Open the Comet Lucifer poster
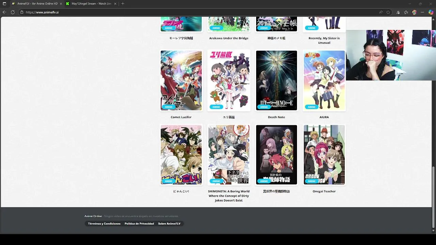436x245 pixels. pyautogui.click(x=181, y=81)
